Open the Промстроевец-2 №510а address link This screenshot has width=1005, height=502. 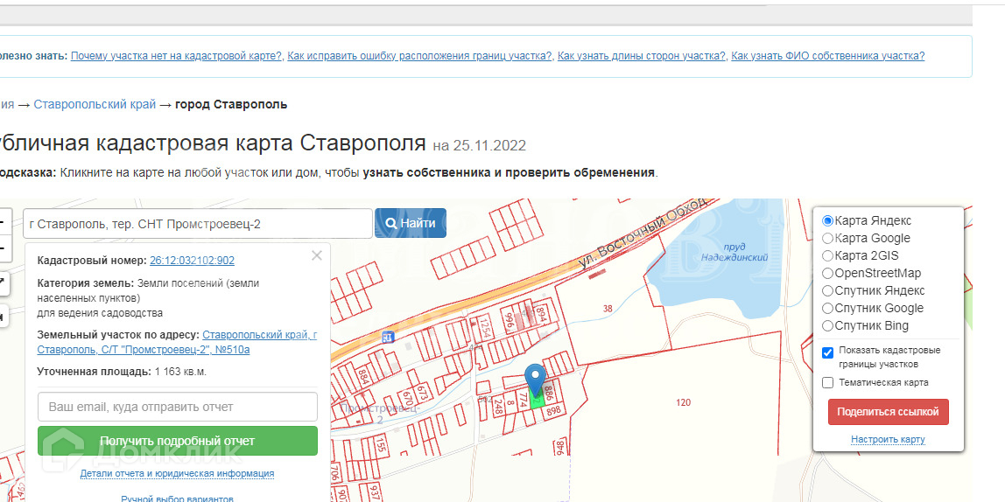pos(177,343)
